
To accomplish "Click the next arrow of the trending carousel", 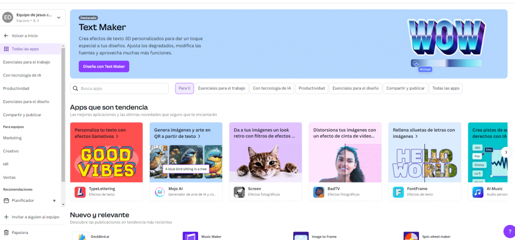I will (506, 152).
